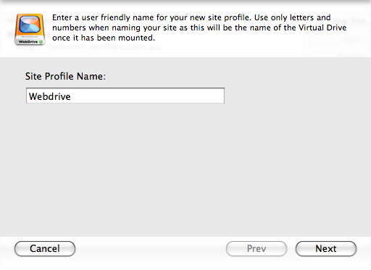
Task: Click the colorful globe on the drive icon
Action: pos(30,25)
